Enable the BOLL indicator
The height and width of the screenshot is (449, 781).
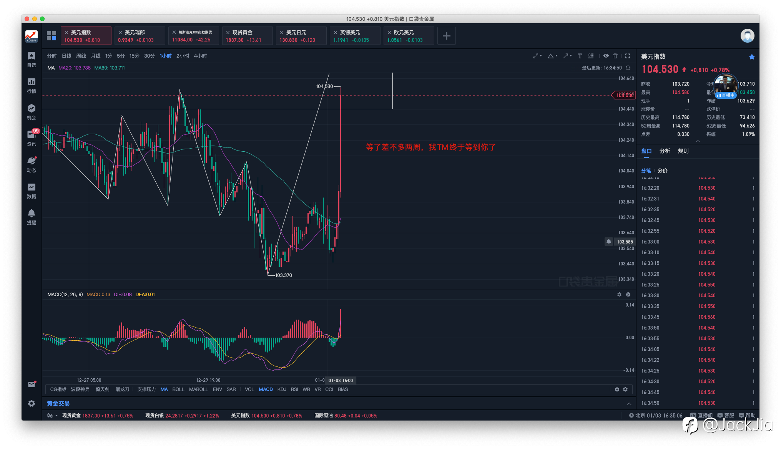click(x=178, y=389)
